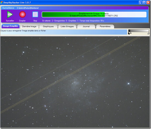
Task: Click the red Empiler stacking button
Action: pyautogui.click(x=22, y=14)
